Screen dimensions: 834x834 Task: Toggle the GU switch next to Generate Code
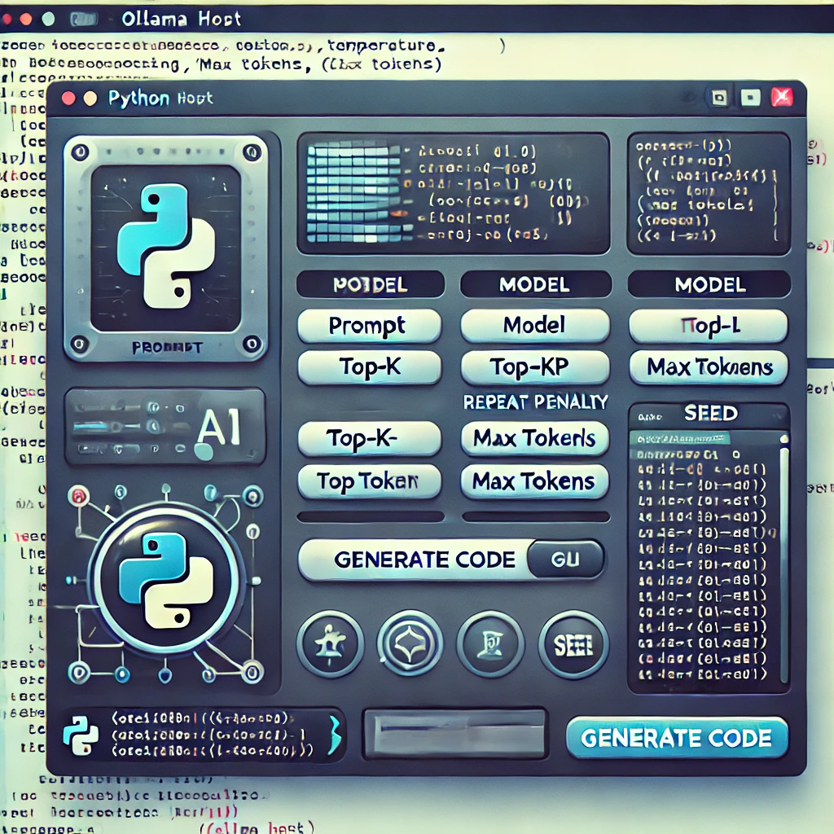pos(565,560)
